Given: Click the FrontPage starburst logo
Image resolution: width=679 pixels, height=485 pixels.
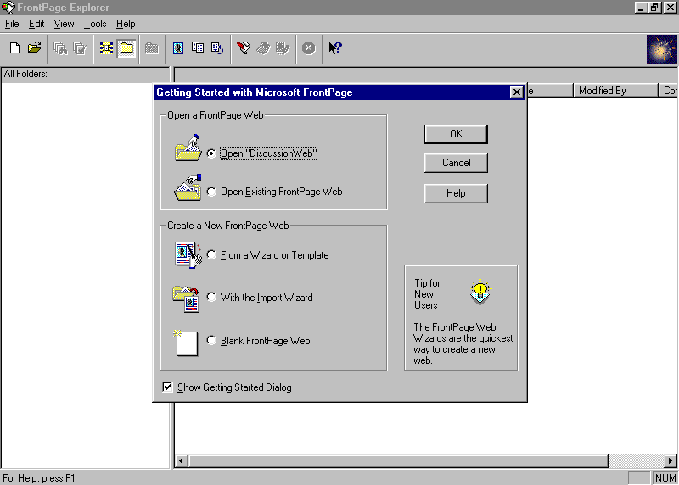Looking at the screenshot, I should coord(662,50).
